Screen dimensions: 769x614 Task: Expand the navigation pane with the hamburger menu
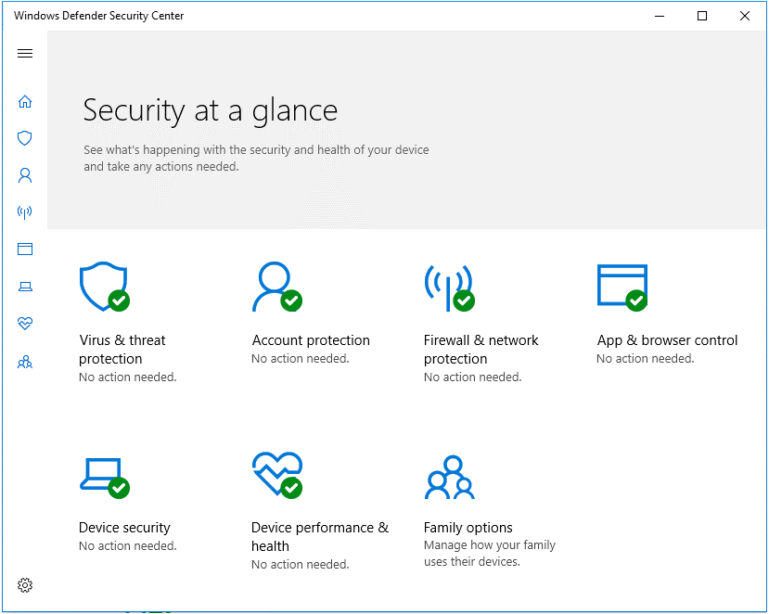(25, 53)
